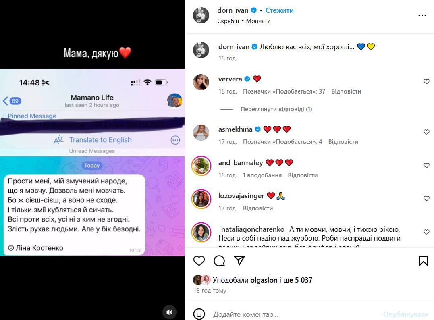This screenshot has height=320, width=434.
Task: Expand ververa's replies via Переглянути відповіді (1)
Action: (276, 109)
